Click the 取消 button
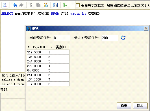The image size is (150, 111). (140, 106)
